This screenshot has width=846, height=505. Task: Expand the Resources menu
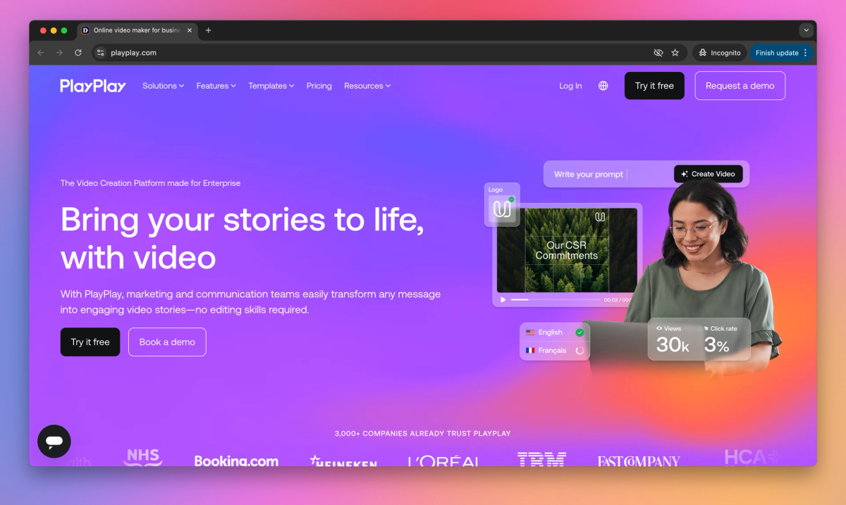pyautogui.click(x=367, y=86)
